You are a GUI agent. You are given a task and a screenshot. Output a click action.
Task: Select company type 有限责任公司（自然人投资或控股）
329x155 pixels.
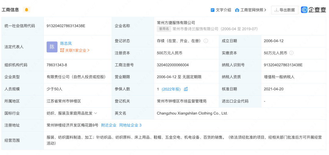click(x=76, y=77)
